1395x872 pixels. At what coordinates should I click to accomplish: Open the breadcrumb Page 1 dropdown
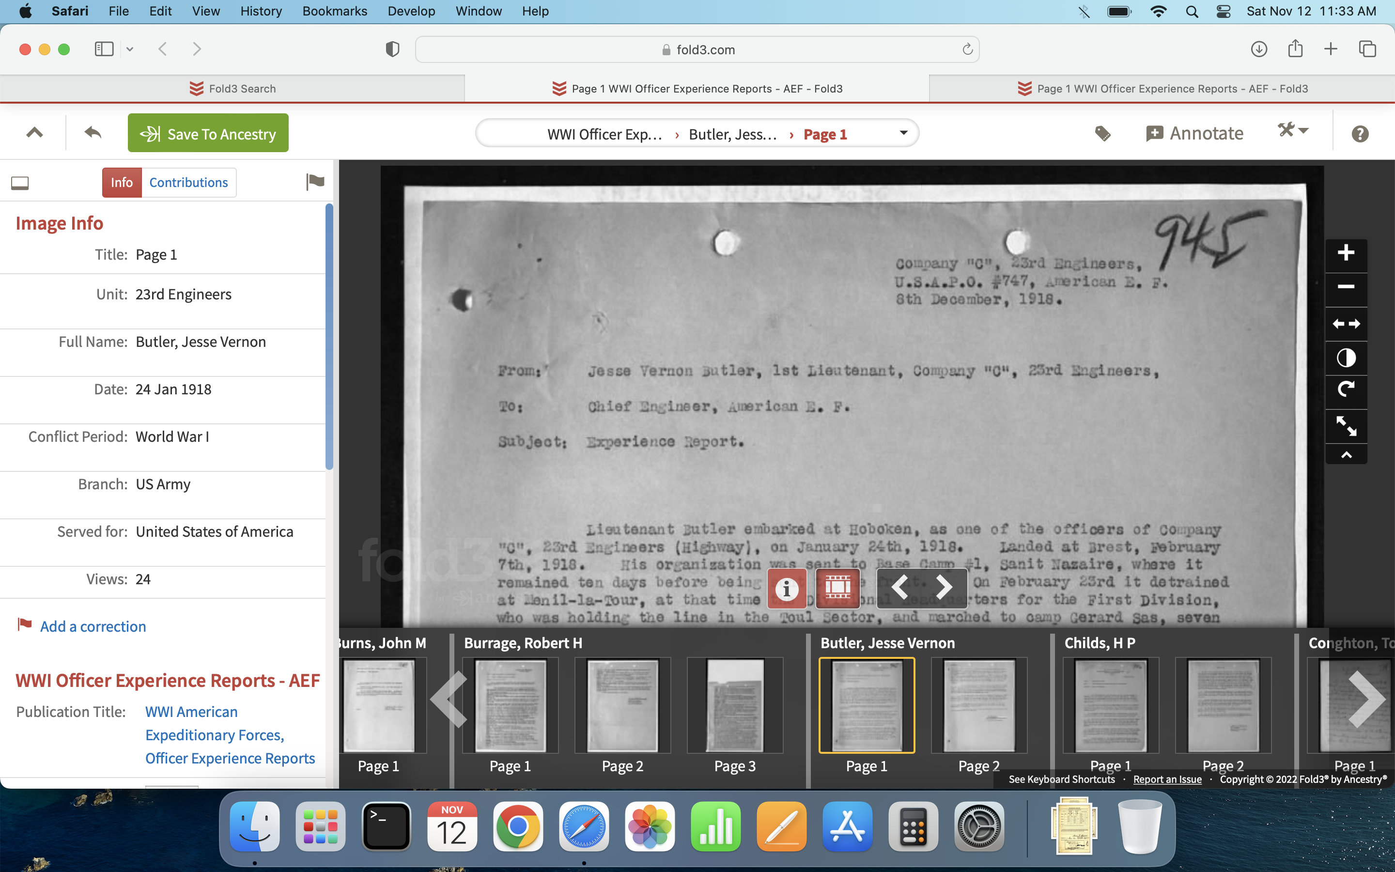tap(903, 133)
